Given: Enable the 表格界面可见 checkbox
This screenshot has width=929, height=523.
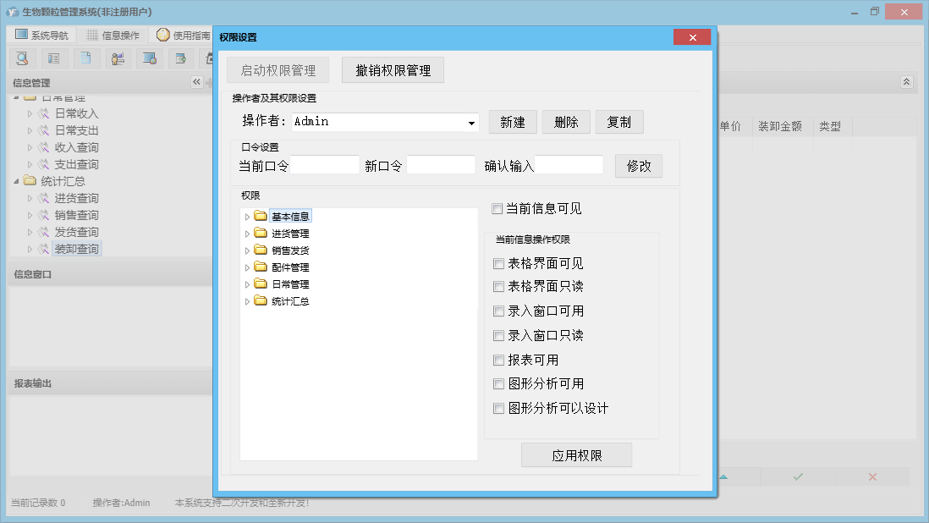Looking at the screenshot, I should coord(499,263).
